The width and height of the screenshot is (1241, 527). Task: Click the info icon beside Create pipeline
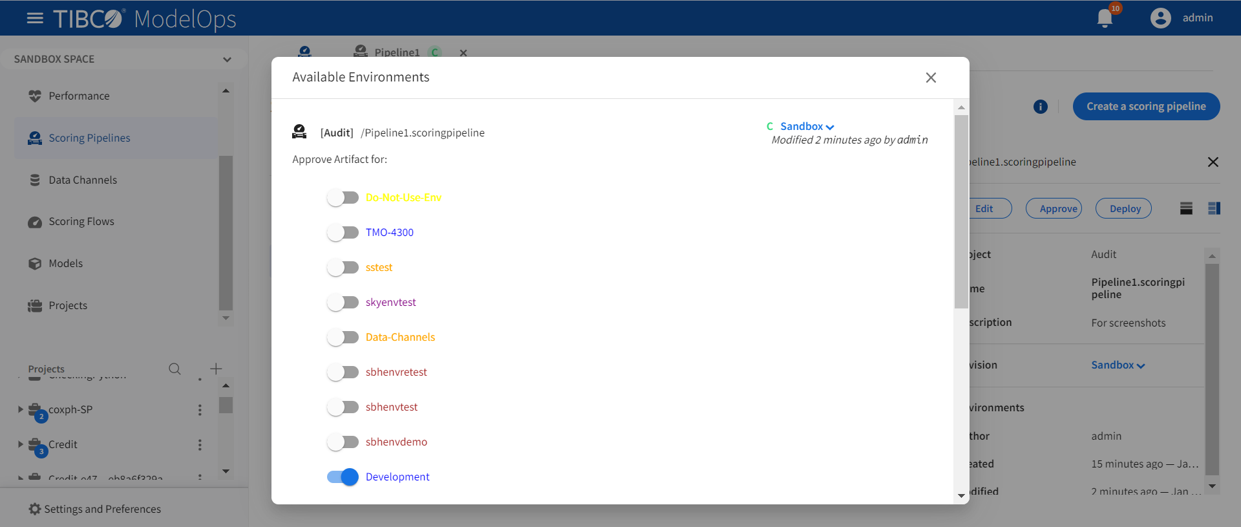point(1041,107)
